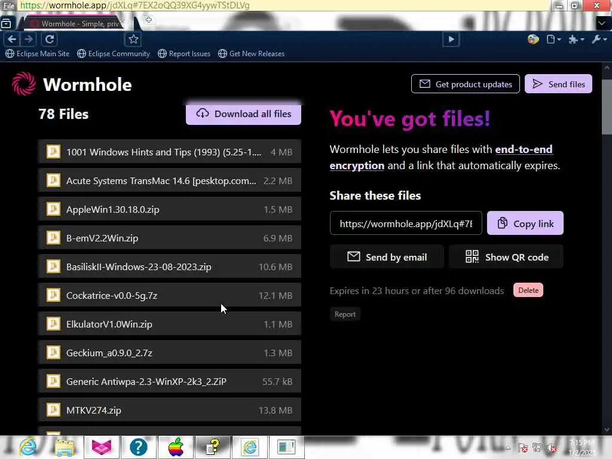Click the file icon for BasiliskII-Windows zip
Image resolution: width=612 pixels, height=459 pixels.
pyautogui.click(x=53, y=266)
